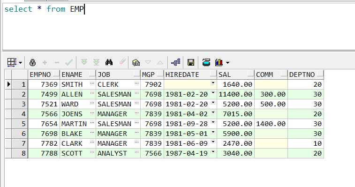Click the grid select-cells icon
Image resolution: width=355 pixels, height=187 pixels.
click(12, 62)
